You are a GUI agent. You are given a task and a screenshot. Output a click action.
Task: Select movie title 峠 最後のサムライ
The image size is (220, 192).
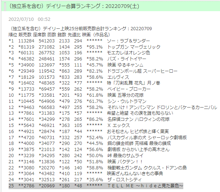tap(125, 156)
